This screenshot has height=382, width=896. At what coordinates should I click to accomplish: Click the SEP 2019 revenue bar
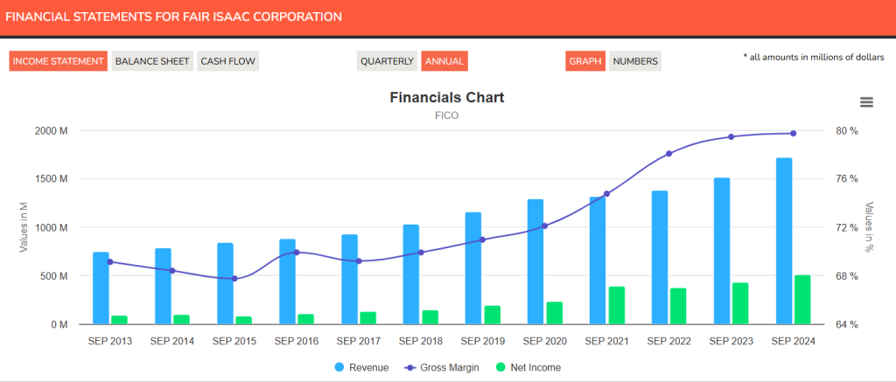click(472, 267)
